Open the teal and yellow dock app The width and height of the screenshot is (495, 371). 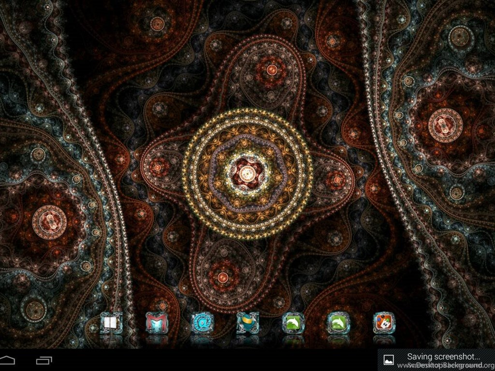247,323
